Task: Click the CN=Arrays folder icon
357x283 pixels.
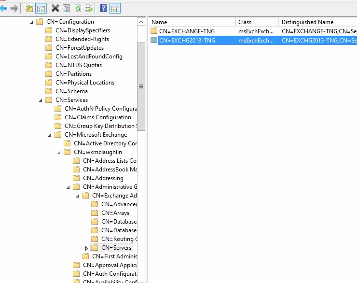Action: pos(95,213)
